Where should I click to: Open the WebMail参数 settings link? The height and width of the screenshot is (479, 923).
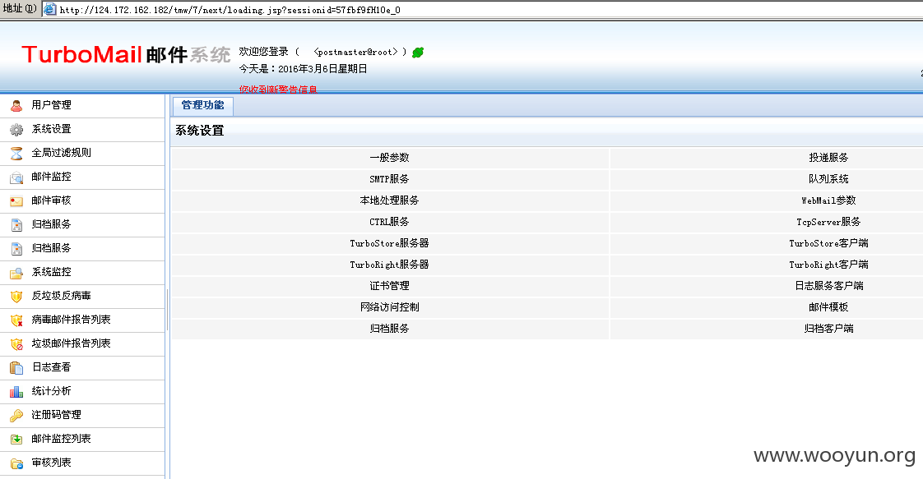(828, 200)
